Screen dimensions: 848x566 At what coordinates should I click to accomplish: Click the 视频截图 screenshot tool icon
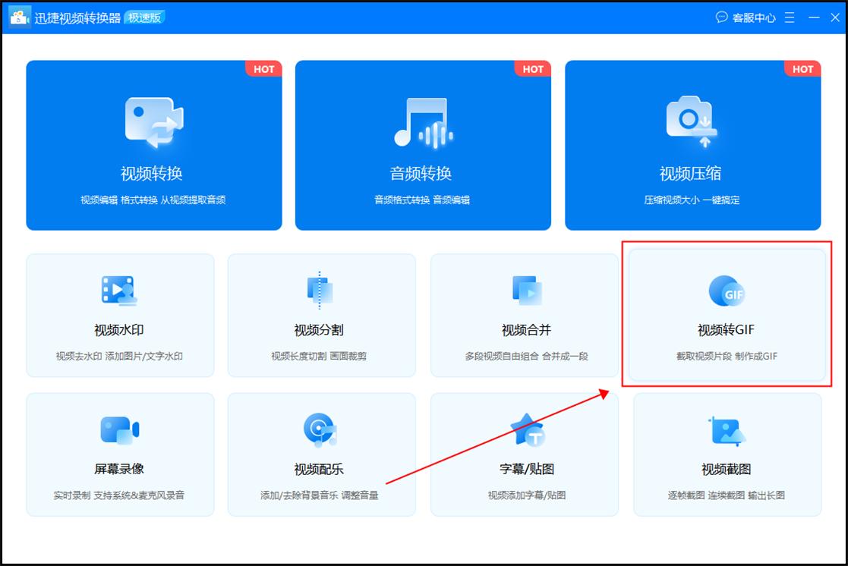tap(726, 430)
